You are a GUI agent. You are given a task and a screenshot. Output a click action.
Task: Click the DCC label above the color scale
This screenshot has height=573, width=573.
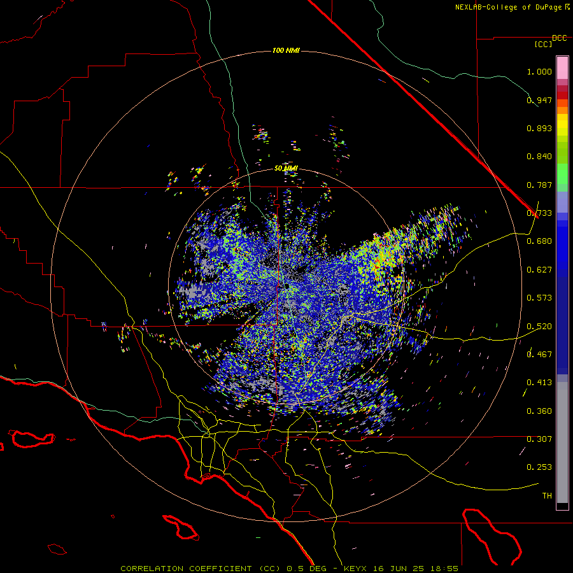560,38
